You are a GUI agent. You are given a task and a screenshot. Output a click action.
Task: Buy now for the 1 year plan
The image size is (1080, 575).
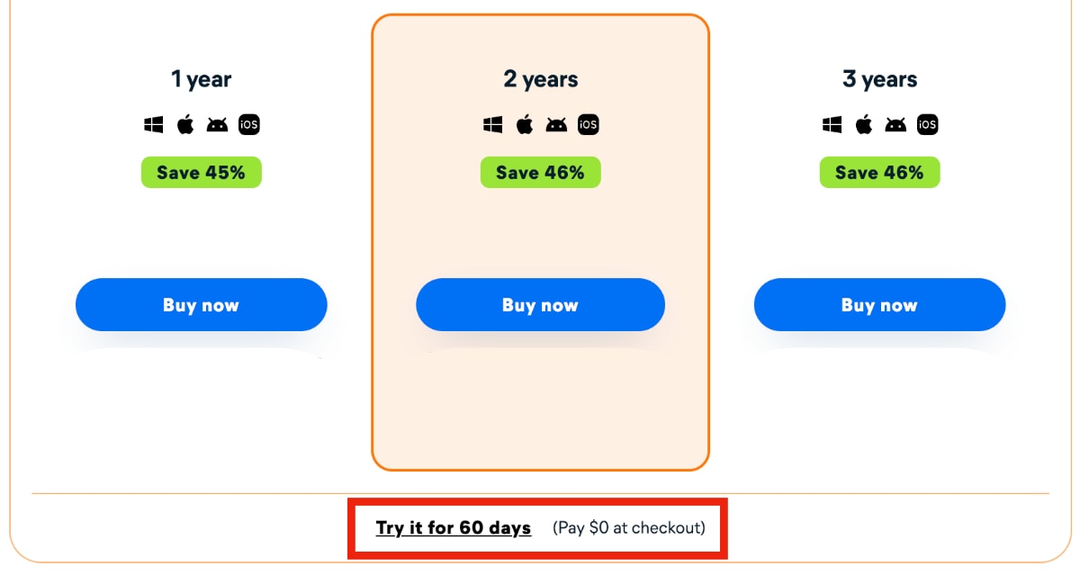pyautogui.click(x=202, y=305)
